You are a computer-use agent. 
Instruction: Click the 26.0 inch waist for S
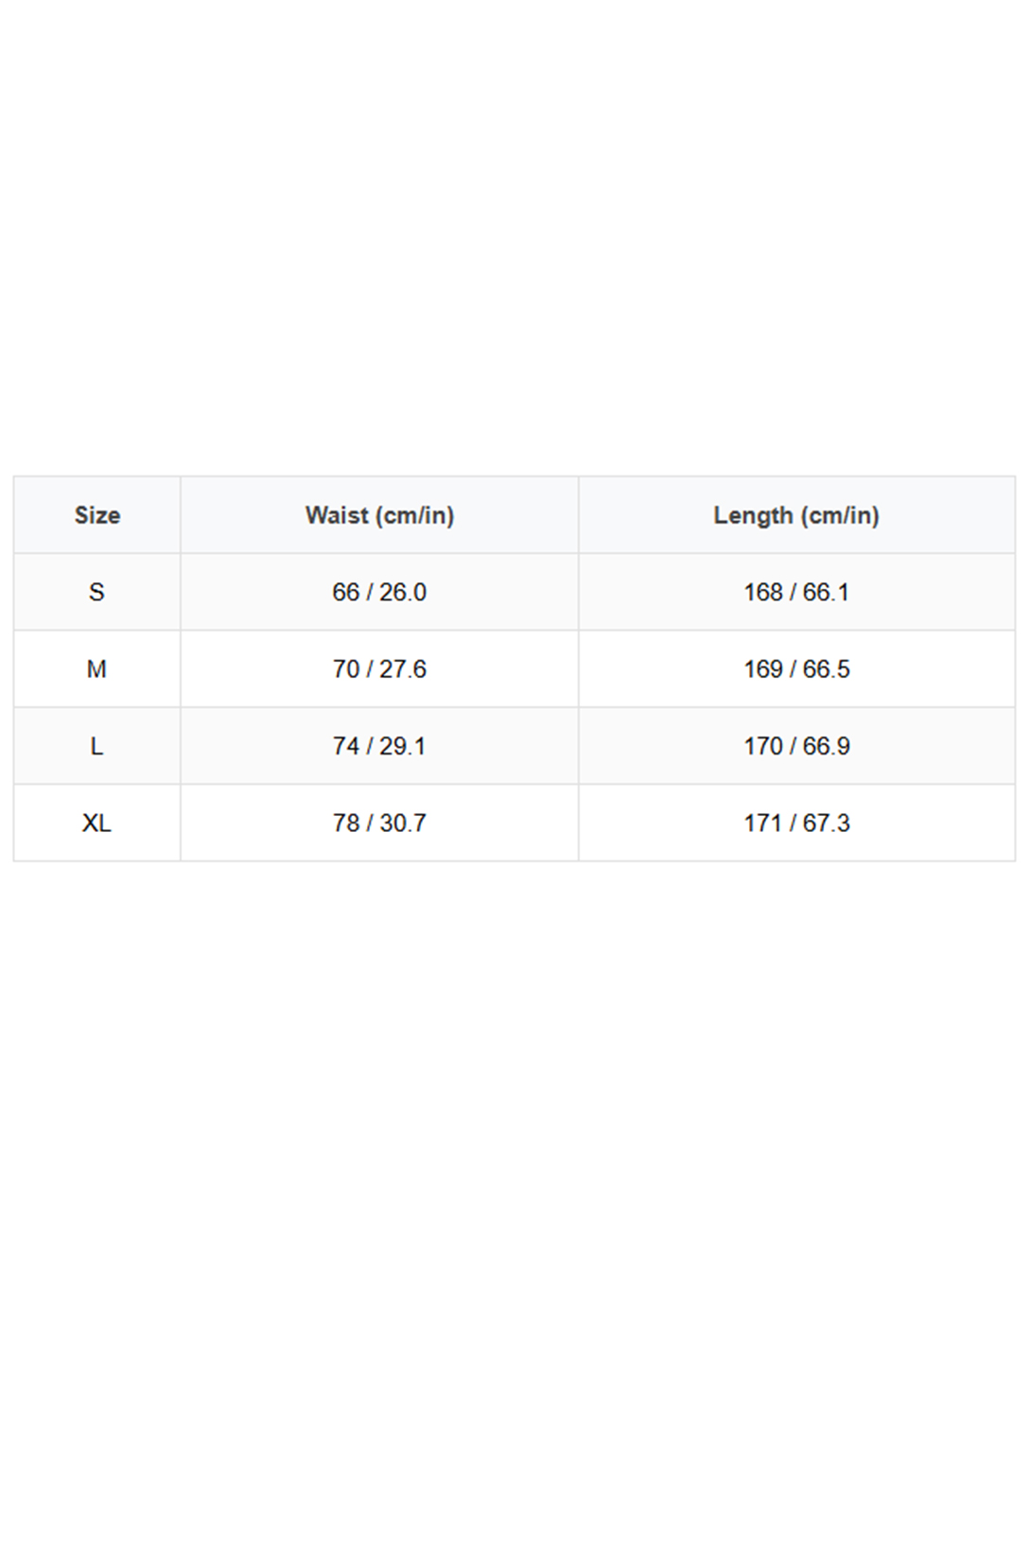coord(403,592)
